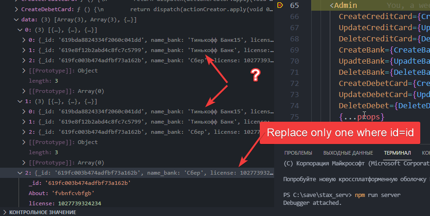Expand [[Prototype]]: Array(0) under the second nested array
Viewport: 430px width, 216px height.
[24, 163]
